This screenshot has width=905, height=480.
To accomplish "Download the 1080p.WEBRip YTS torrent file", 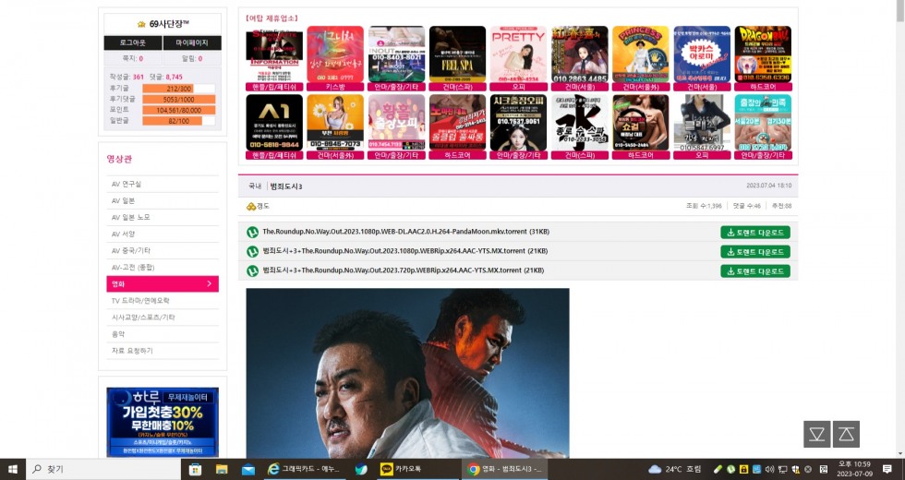I will pos(755,251).
